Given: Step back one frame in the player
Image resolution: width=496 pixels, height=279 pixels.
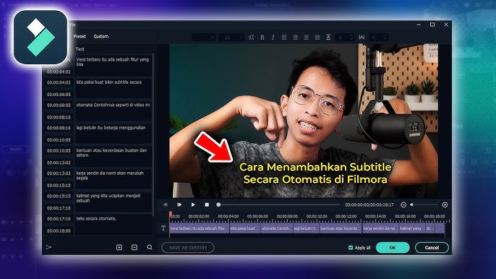Looking at the screenshot, I should pos(166,205).
